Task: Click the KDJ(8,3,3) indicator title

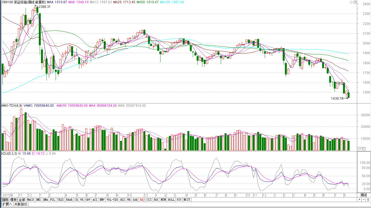Action: pos(10,154)
